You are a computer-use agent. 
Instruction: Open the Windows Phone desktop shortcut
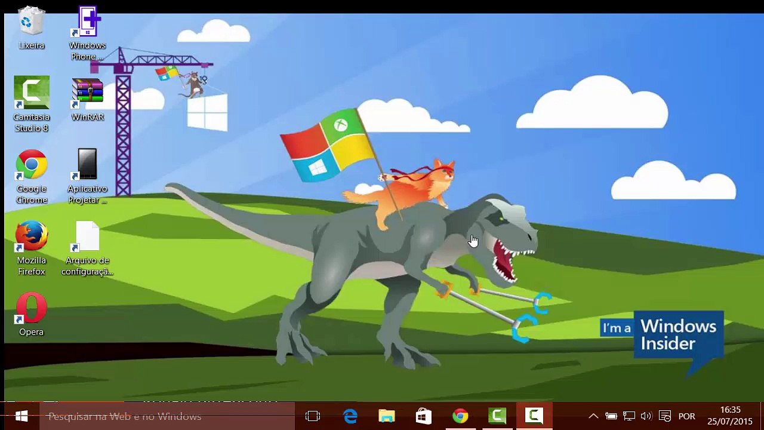click(x=87, y=33)
